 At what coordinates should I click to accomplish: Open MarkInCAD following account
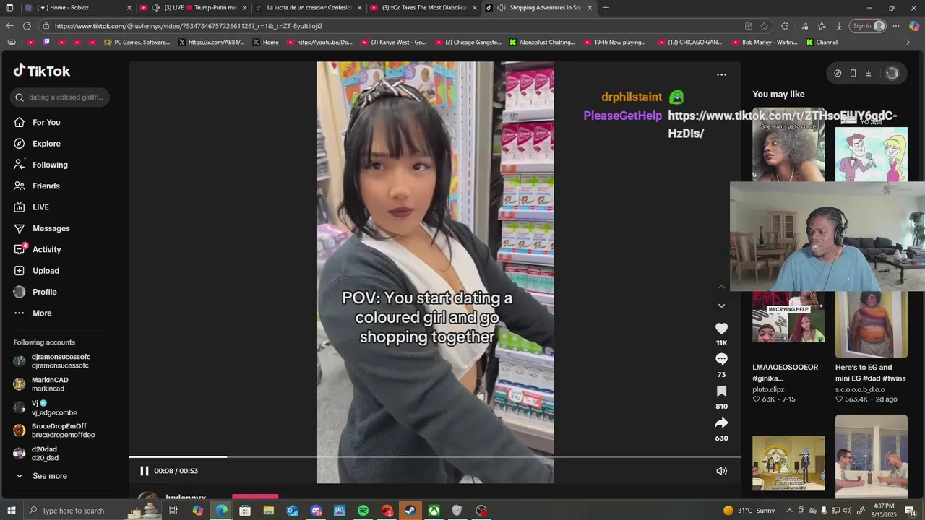point(41,384)
